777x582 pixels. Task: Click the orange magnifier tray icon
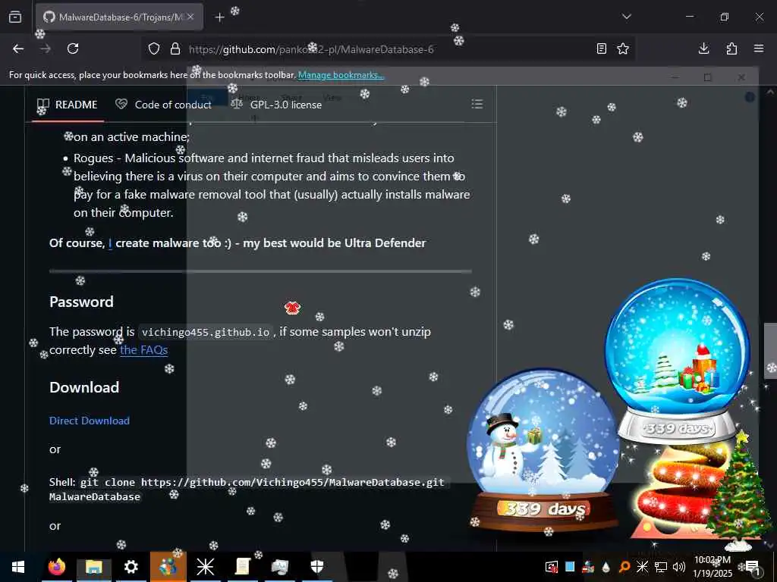coord(624,567)
